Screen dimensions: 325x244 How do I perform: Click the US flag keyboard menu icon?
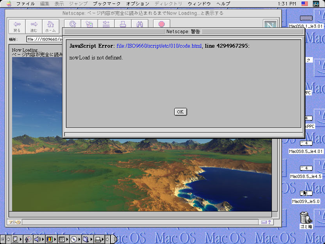tap(304, 4)
